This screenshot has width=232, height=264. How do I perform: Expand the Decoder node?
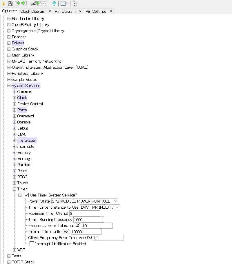coord(9,37)
